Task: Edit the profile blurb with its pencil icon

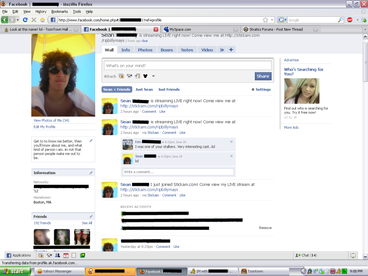Action: tap(91, 141)
